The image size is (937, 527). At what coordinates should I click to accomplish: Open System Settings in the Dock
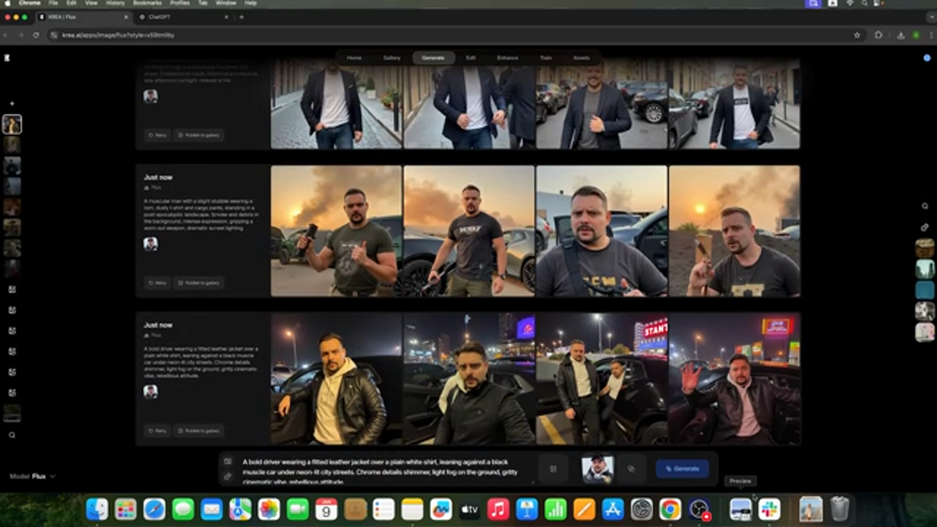pos(641,509)
